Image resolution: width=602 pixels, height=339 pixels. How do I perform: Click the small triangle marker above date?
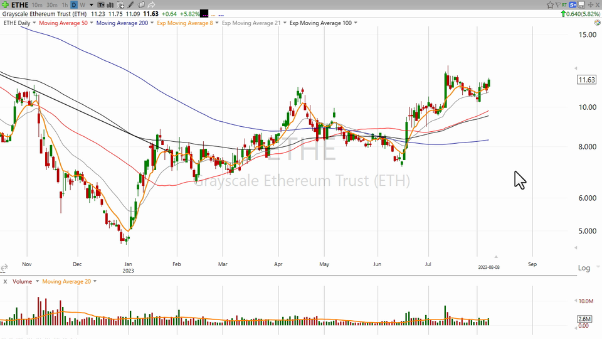click(496, 256)
